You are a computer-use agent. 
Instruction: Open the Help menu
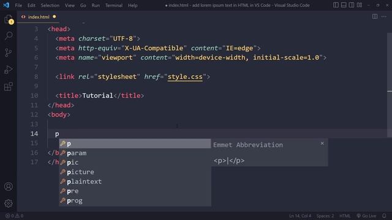click(133, 5)
